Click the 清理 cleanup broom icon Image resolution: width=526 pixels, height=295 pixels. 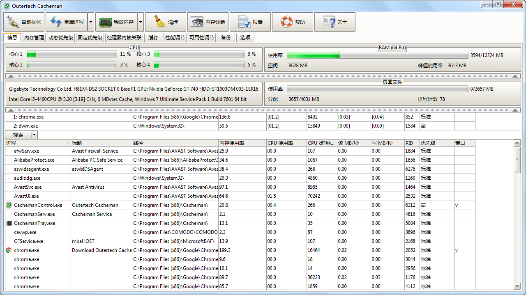point(159,22)
